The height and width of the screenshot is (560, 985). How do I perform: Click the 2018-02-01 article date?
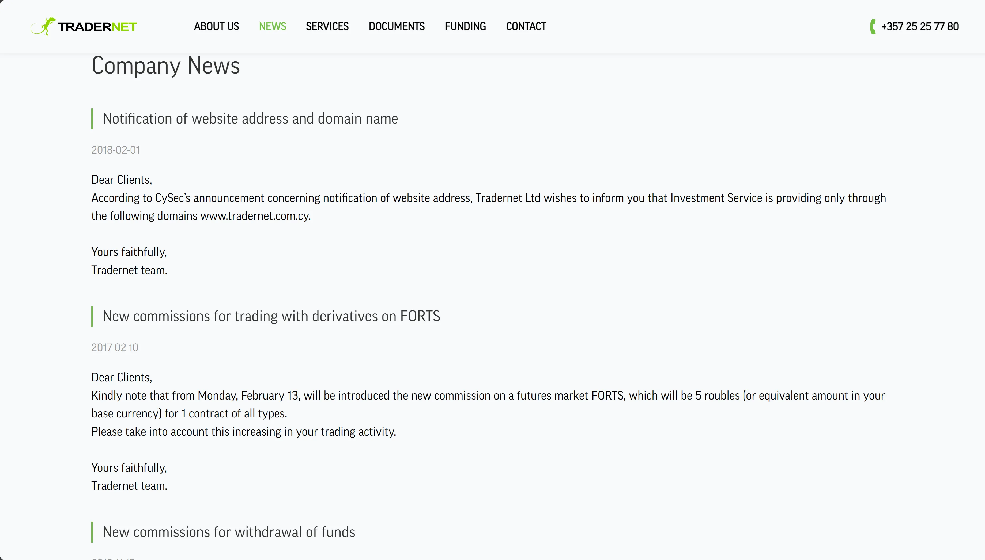[x=115, y=150]
